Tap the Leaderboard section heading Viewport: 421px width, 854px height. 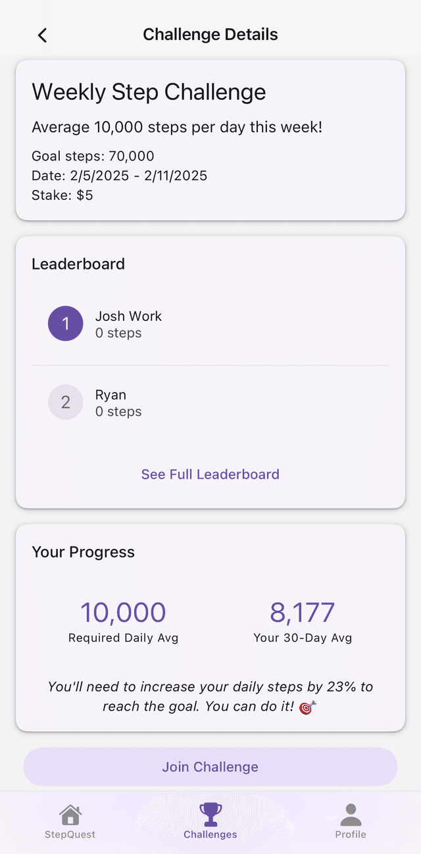(x=78, y=264)
